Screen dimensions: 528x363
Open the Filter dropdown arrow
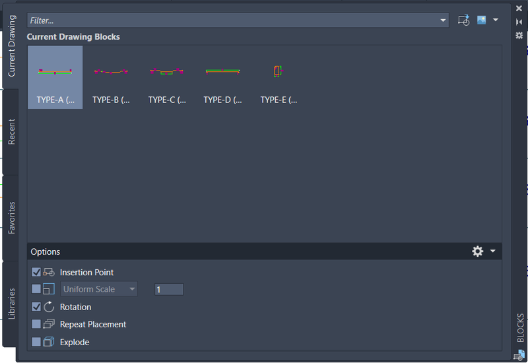click(443, 20)
